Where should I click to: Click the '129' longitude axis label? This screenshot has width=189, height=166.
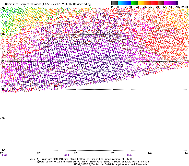113,153
